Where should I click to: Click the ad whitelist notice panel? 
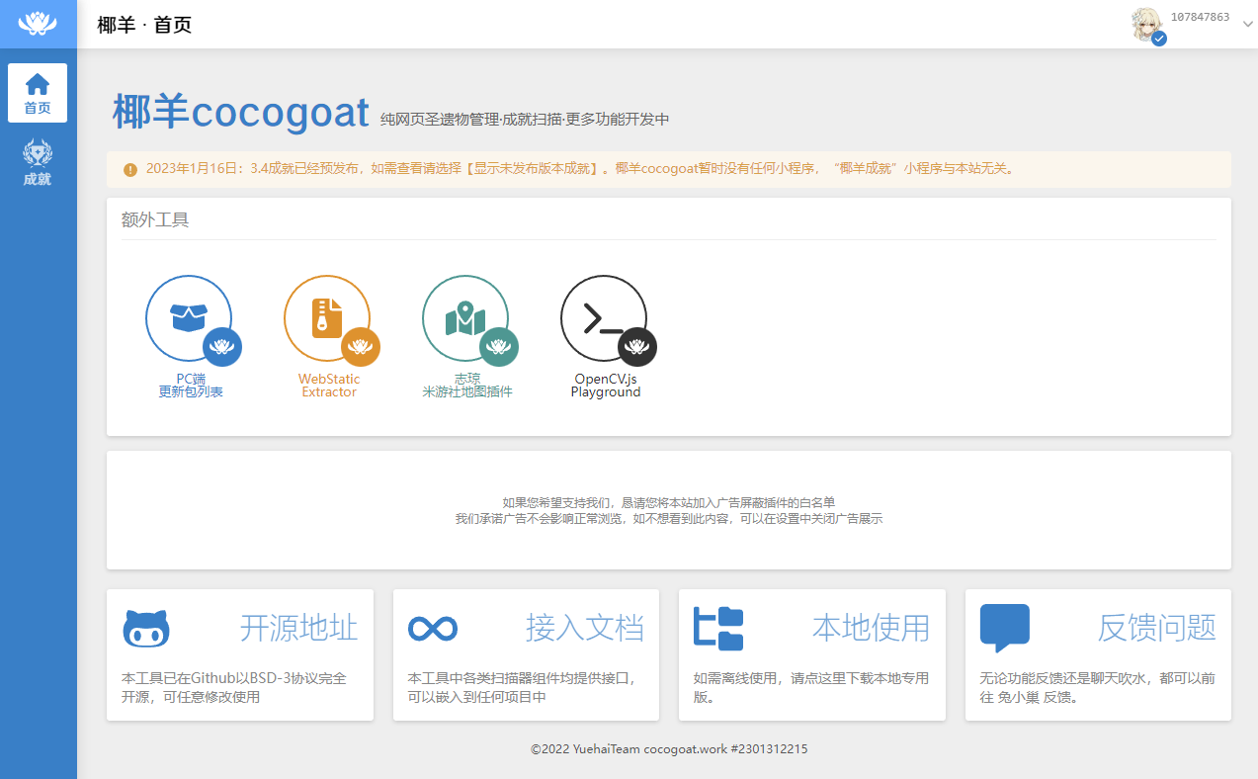point(669,510)
